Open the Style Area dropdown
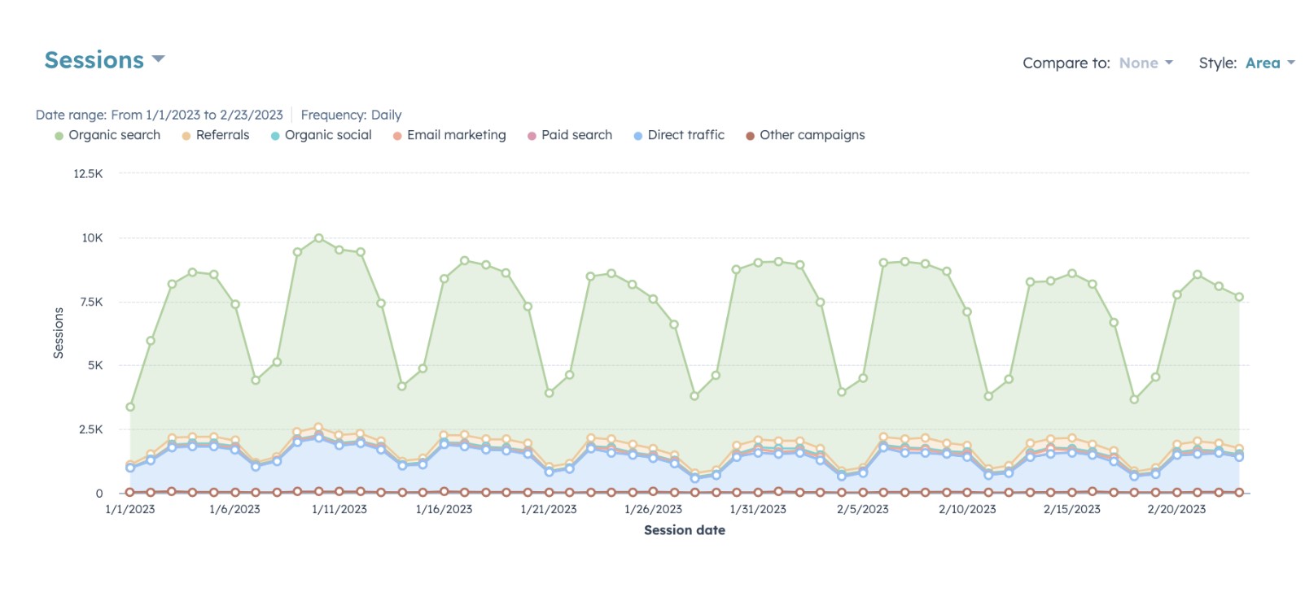 click(1269, 63)
